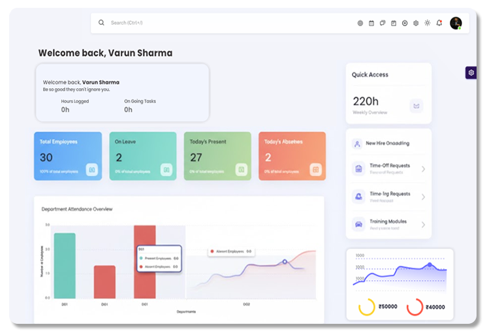Open the purple settings customizer tab
Viewport: 487px width, 331px height.
click(471, 73)
